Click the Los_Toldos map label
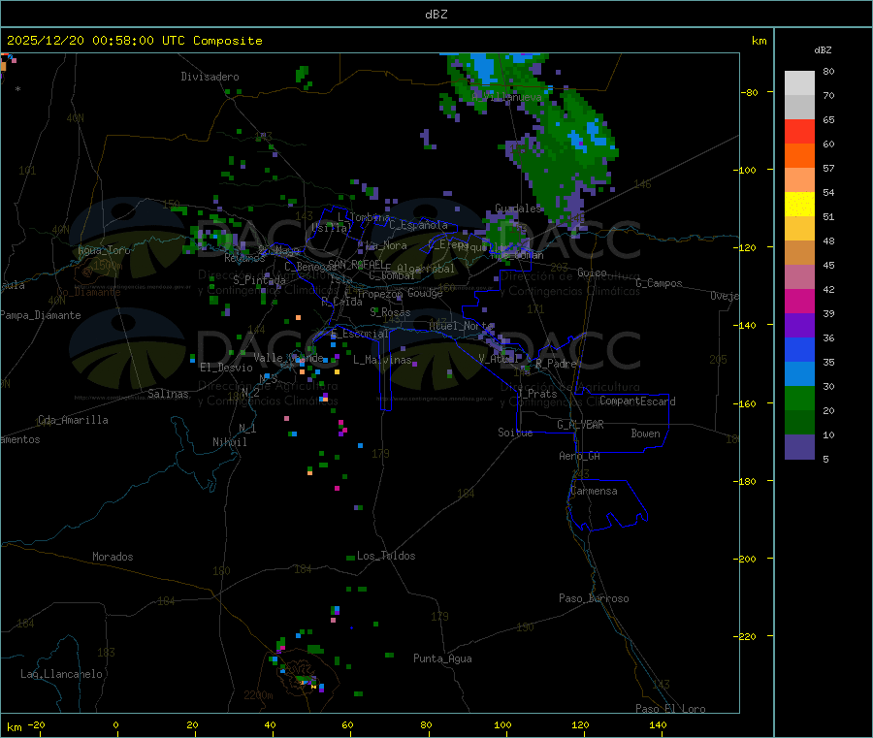This screenshot has height=738, width=873. tap(386, 556)
